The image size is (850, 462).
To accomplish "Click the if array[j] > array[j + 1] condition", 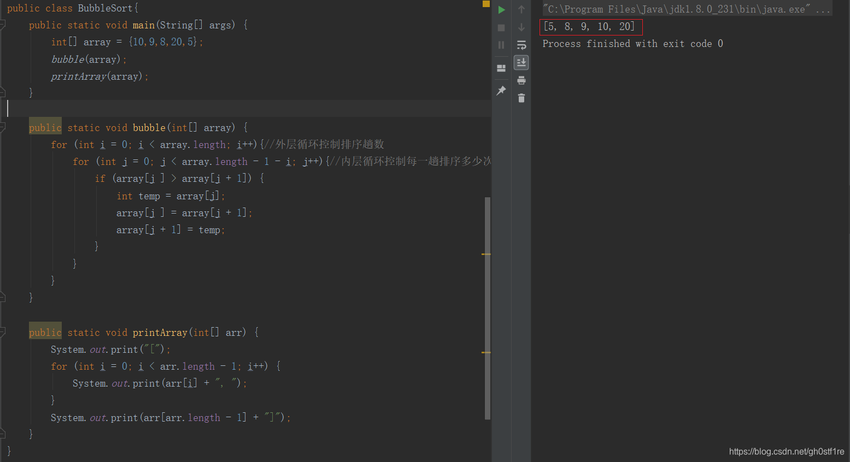I will [x=182, y=179].
